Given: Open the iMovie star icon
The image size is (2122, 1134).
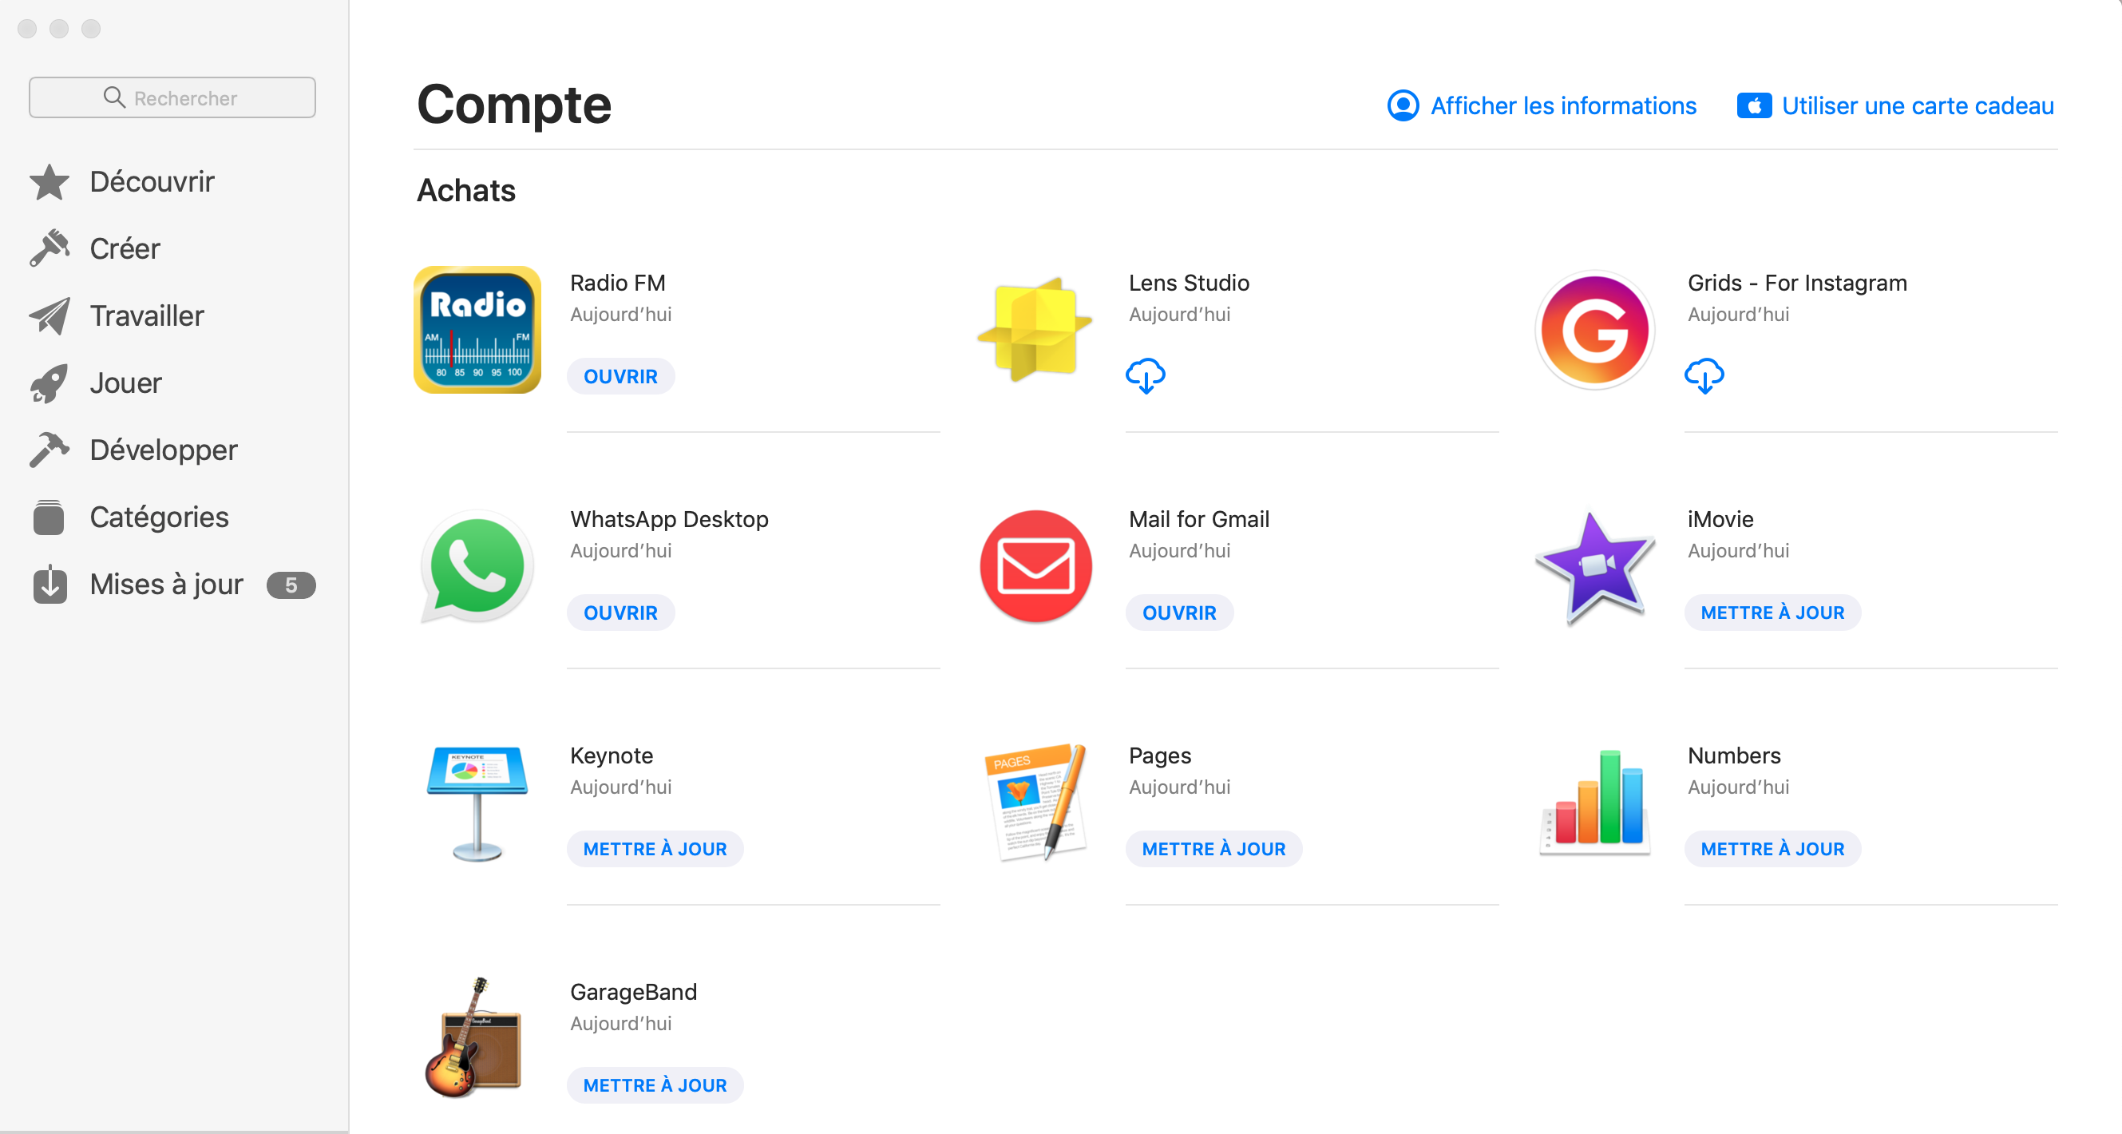Looking at the screenshot, I should [x=1594, y=566].
